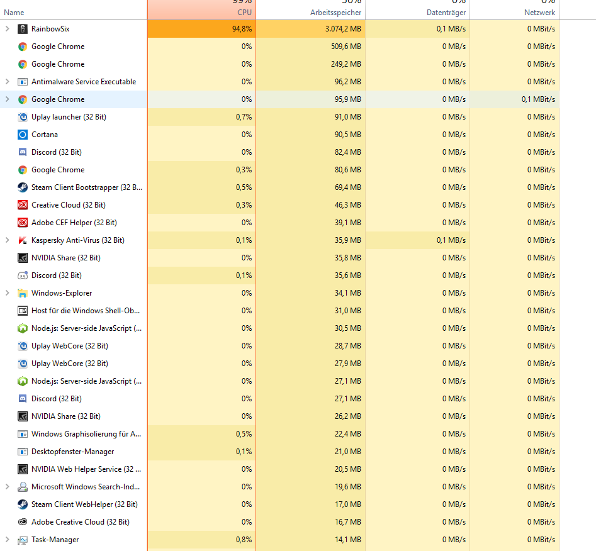Expand the Kaspersky Anti-Virus group

[x=7, y=240]
